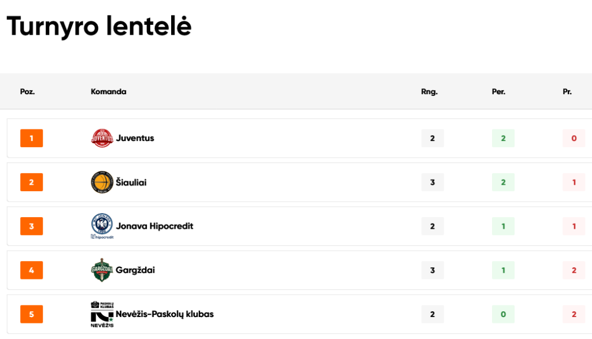Click the Pr. column header
Screen dimensions: 592x339
point(567,92)
